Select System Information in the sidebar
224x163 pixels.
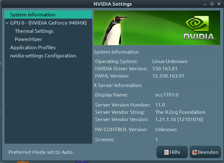click(x=48, y=15)
